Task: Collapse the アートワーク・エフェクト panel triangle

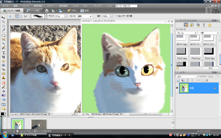Action: click(177, 21)
